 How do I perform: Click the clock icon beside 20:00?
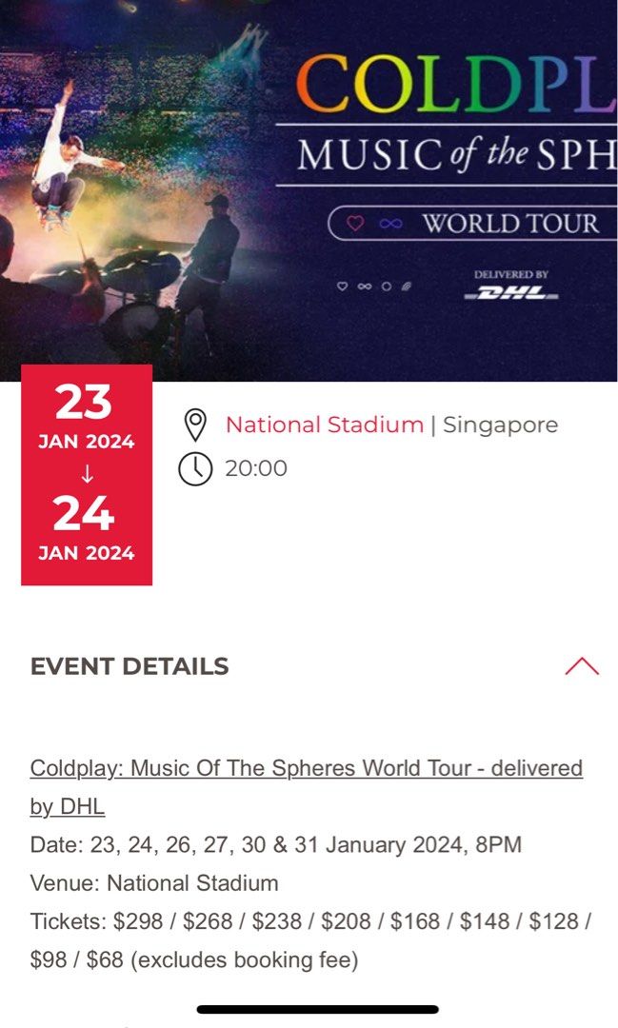pyautogui.click(x=196, y=467)
